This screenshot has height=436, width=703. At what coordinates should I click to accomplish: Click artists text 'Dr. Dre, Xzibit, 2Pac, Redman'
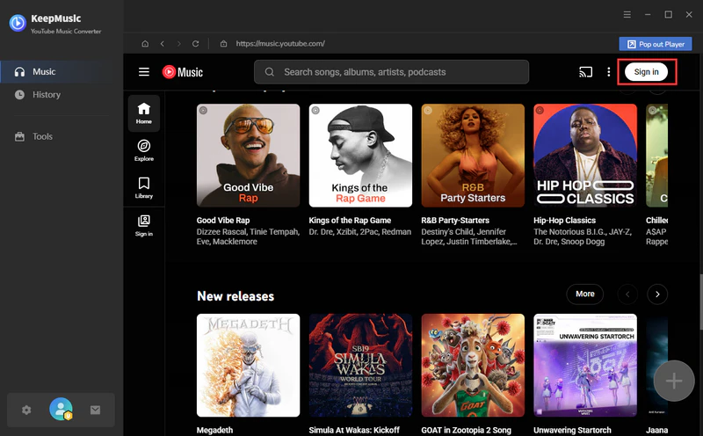[x=360, y=232]
